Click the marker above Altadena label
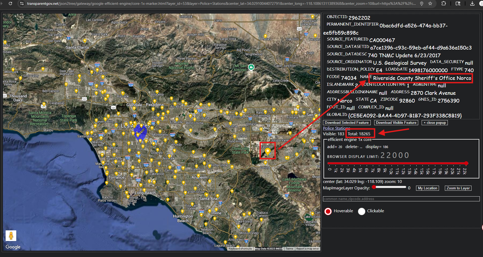This screenshot has height=257, width=483. tap(157, 91)
